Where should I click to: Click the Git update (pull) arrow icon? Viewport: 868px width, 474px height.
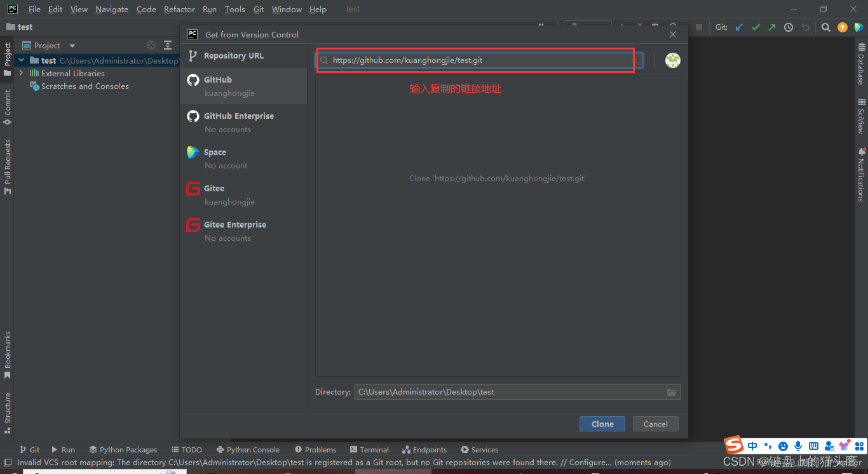(738, 27)
